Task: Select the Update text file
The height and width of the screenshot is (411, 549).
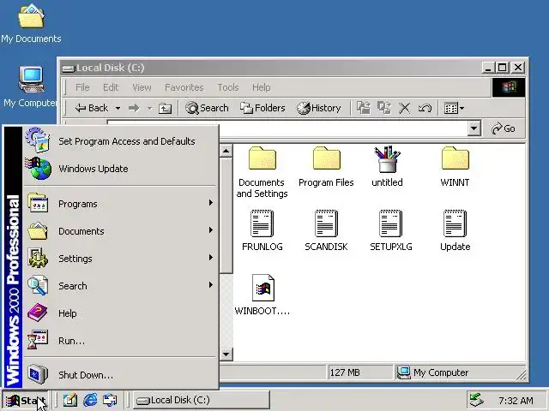Action: click(455, 230)
